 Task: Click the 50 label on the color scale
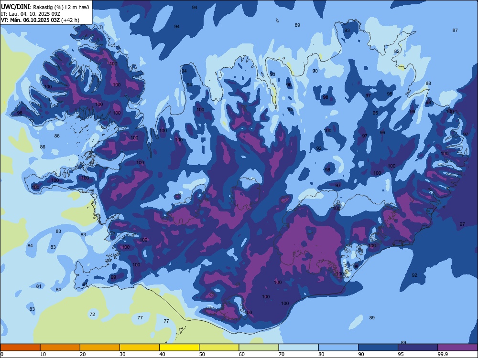coord(202,354)
